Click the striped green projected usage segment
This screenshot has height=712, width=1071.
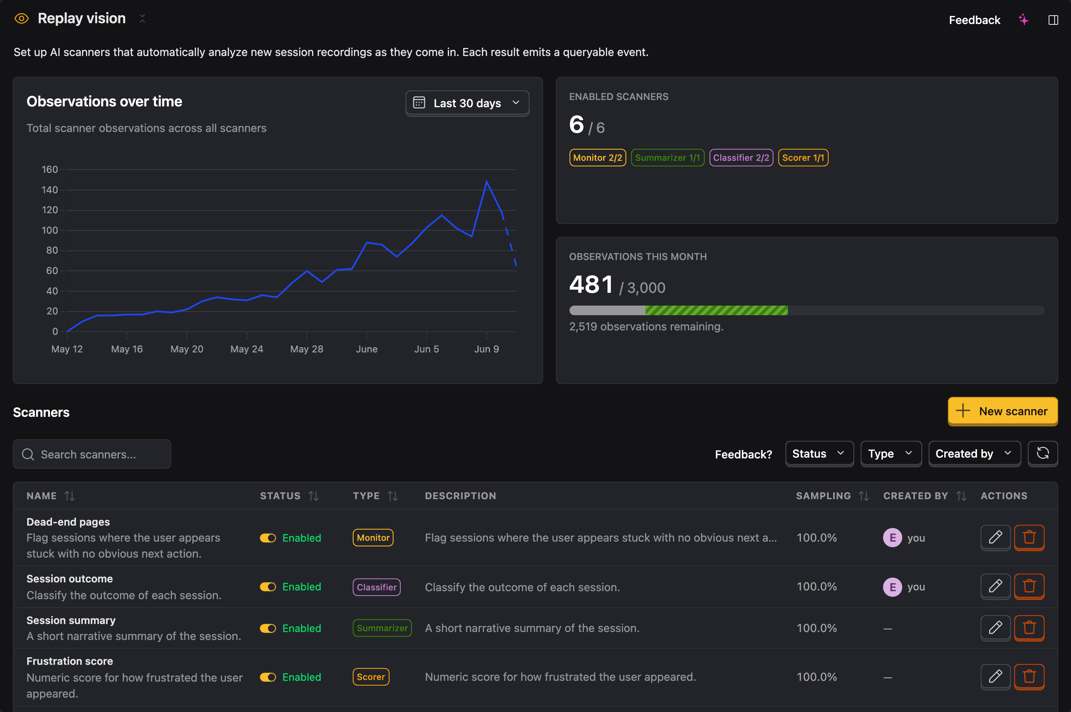click(716, 310)
